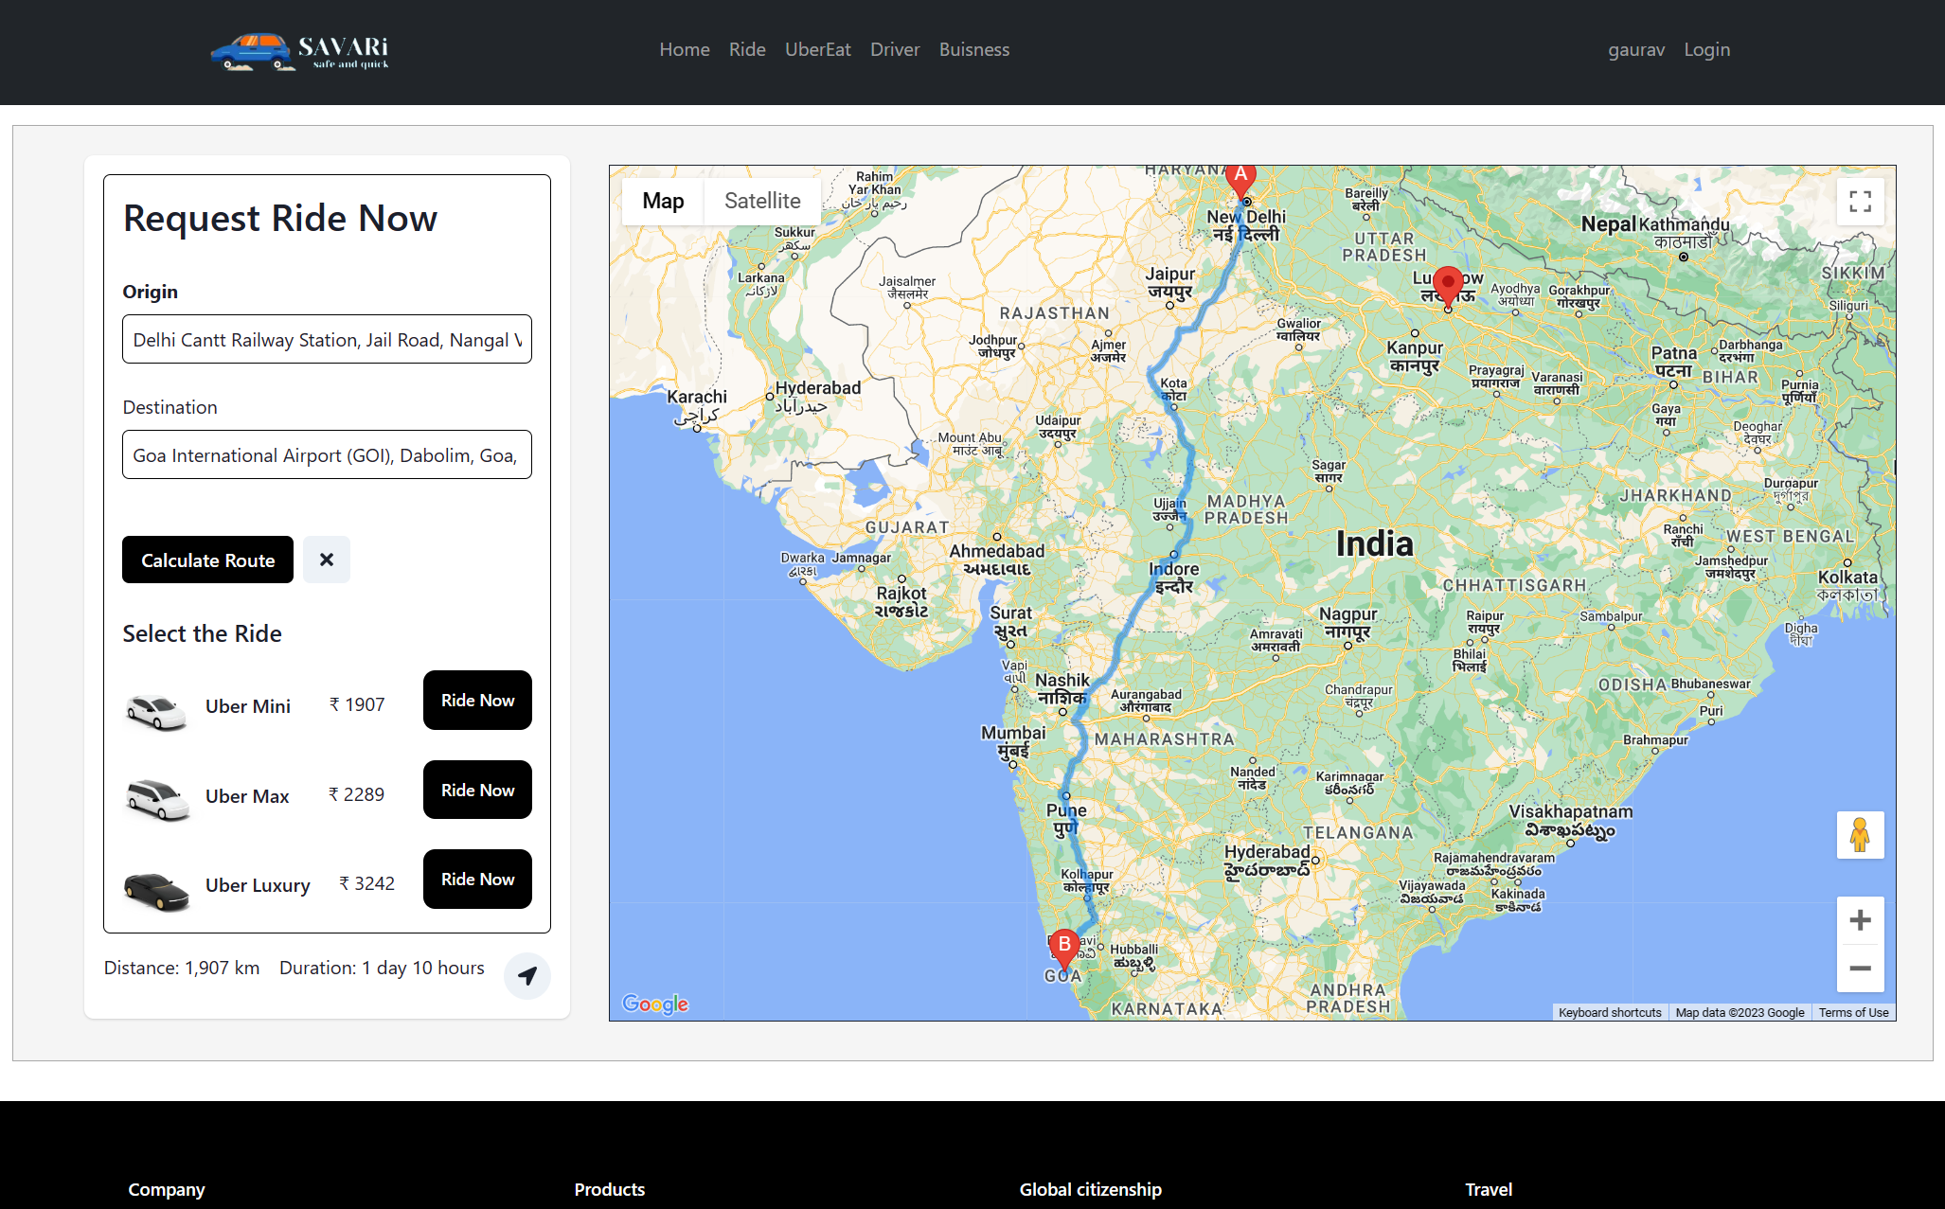Click the Uber Mini car icon
The image size is (1945, 1209).
click(x=156, y=712)
